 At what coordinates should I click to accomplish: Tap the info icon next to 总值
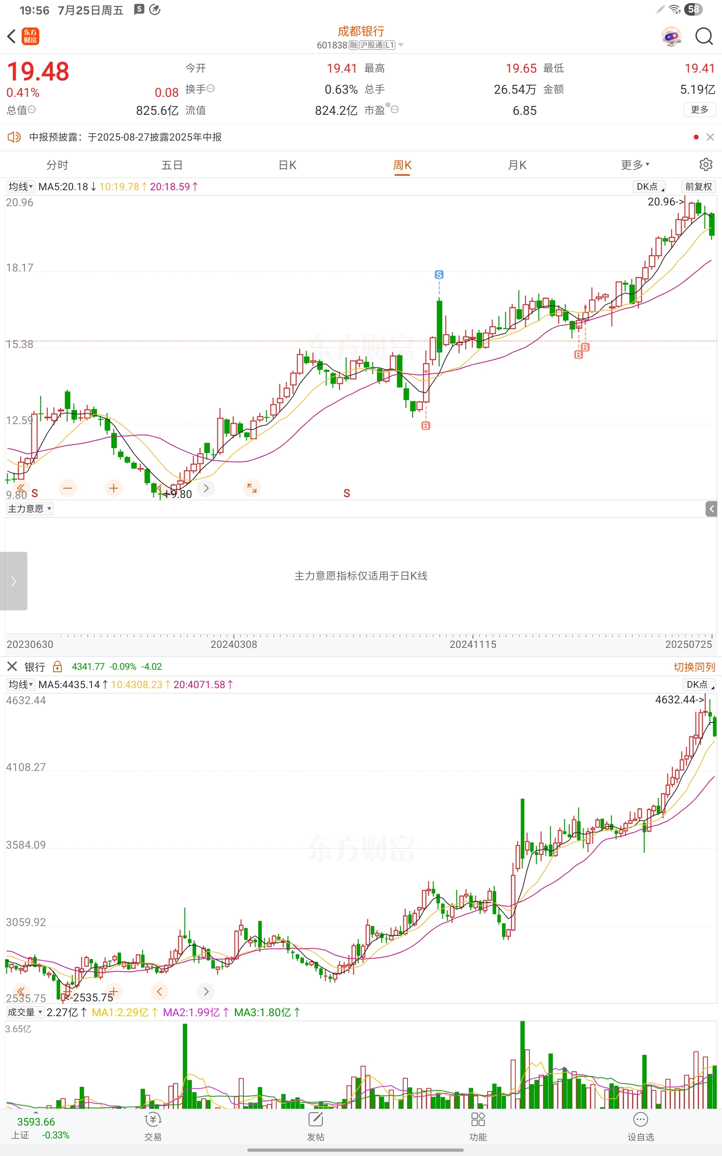[32, 109]
